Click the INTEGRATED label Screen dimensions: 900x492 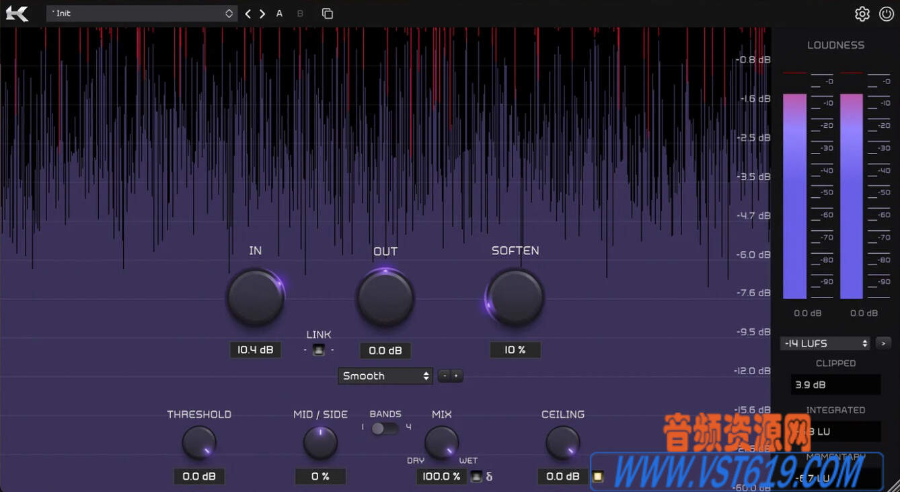point(835,410)
